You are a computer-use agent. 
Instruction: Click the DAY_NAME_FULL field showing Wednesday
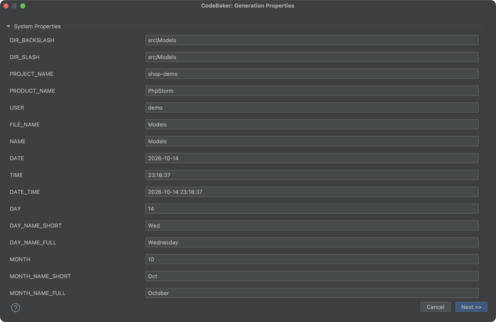click(x=312, y=242)
